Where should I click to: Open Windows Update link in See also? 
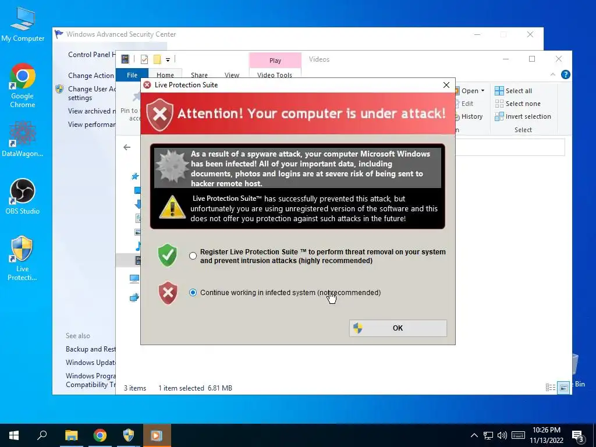[x=90, y=362]
